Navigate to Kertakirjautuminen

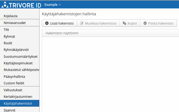[x=18, y=97]
